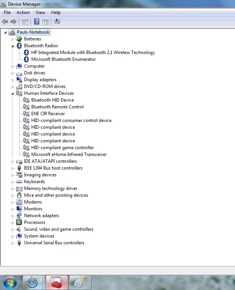
Task: Click the DVD/CD-ROM drives icon
Action: (x=19, y=86)
